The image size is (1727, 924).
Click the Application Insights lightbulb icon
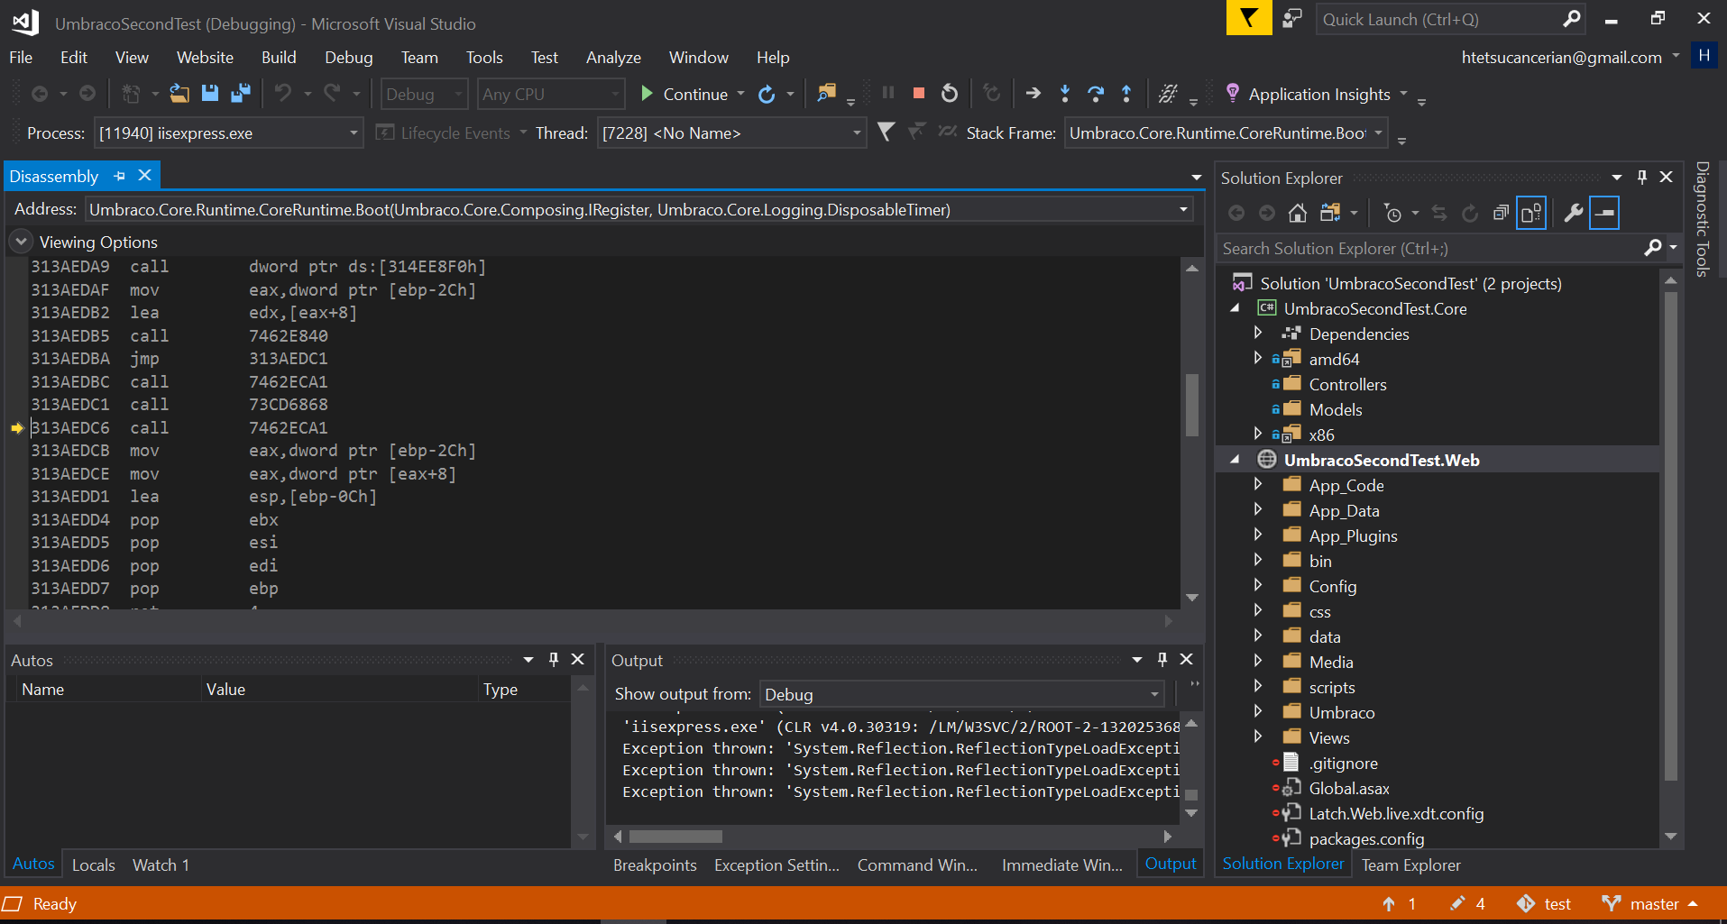[1233, 93]
